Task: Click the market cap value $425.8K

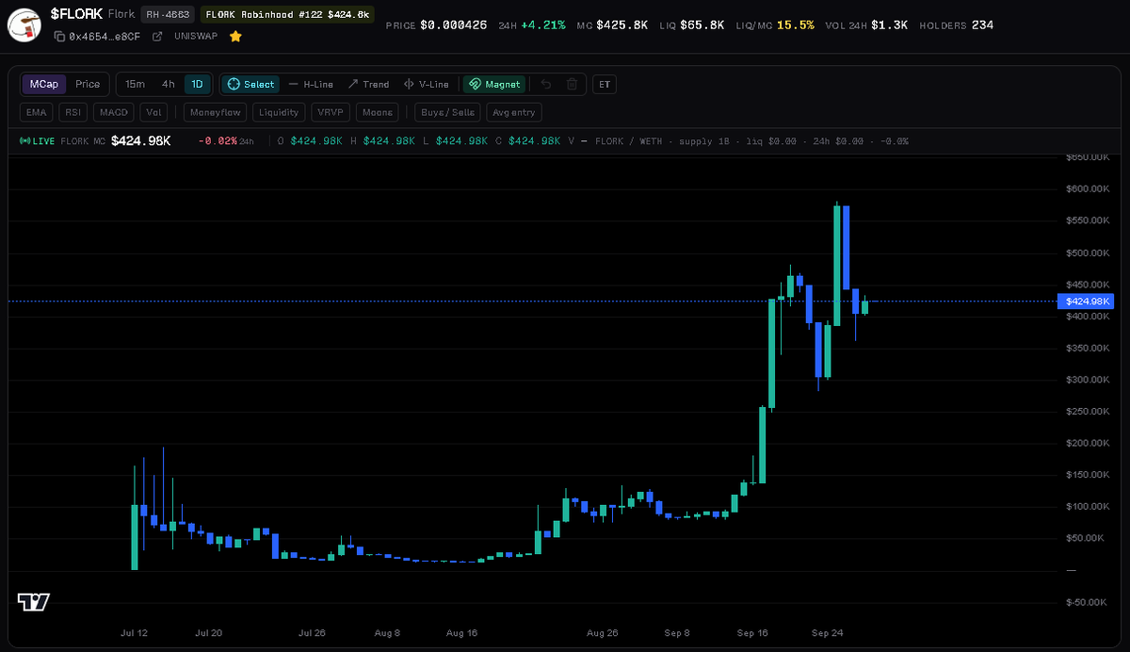Action: pyautogui.click(x=621, y=24)
